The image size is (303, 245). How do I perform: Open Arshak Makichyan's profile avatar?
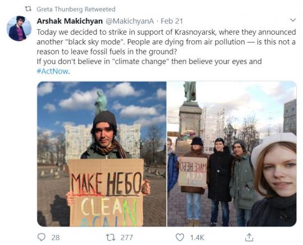19,29
